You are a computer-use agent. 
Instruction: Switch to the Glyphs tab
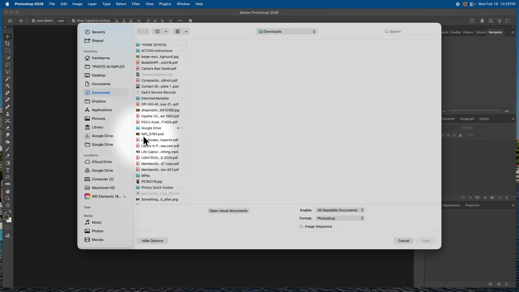tap(484, 119)
